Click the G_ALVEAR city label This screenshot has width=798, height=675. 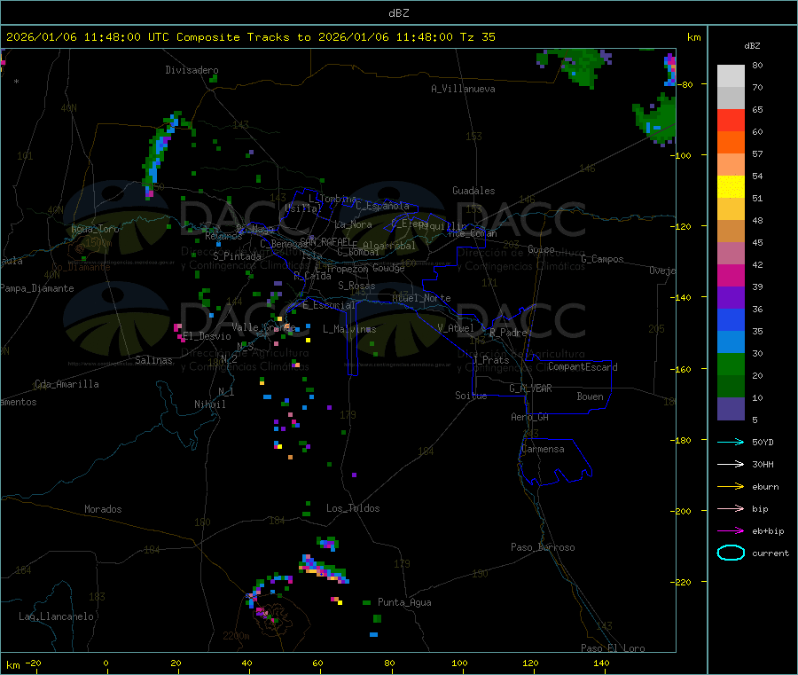(530, 389)
